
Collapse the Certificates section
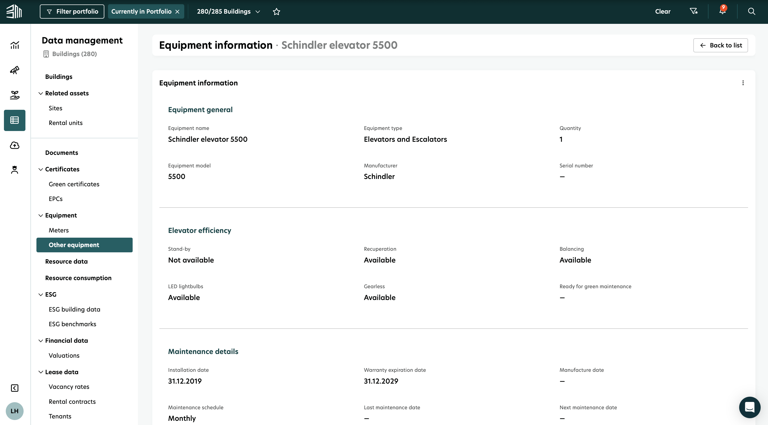tap(41, 169)
